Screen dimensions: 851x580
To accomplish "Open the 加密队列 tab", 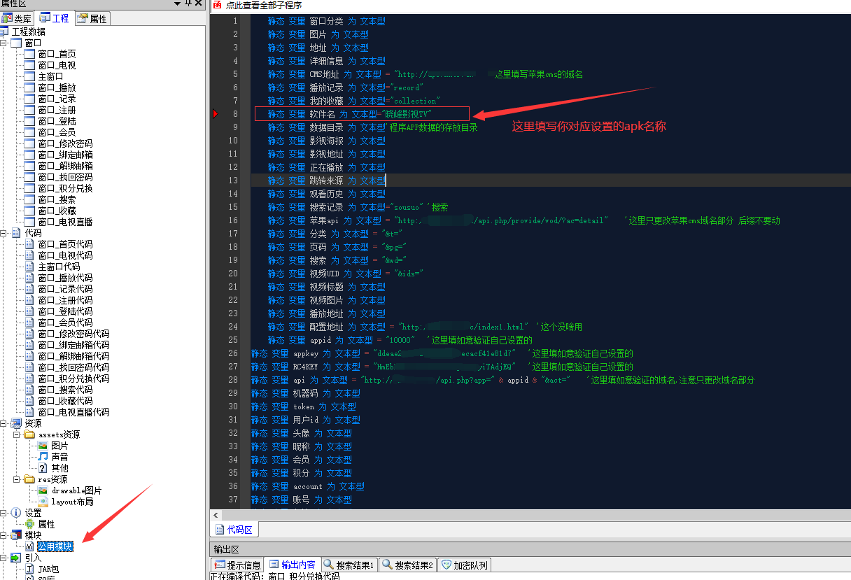I will pyautogui.click(x=464, y=565).
